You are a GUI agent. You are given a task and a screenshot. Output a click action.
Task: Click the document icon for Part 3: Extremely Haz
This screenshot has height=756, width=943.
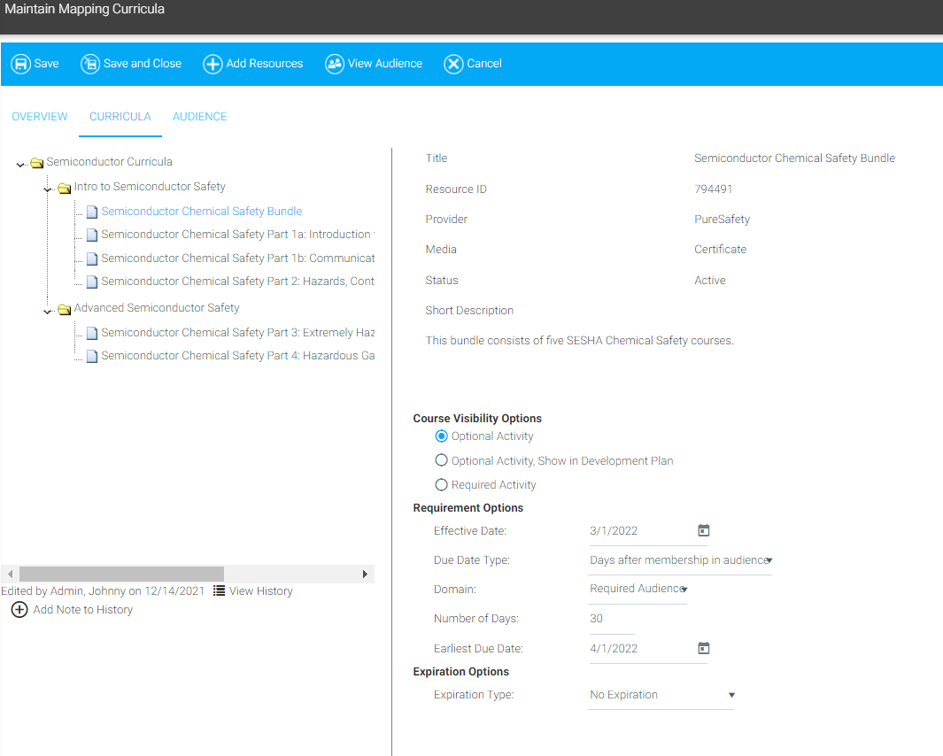click(92, 333)
